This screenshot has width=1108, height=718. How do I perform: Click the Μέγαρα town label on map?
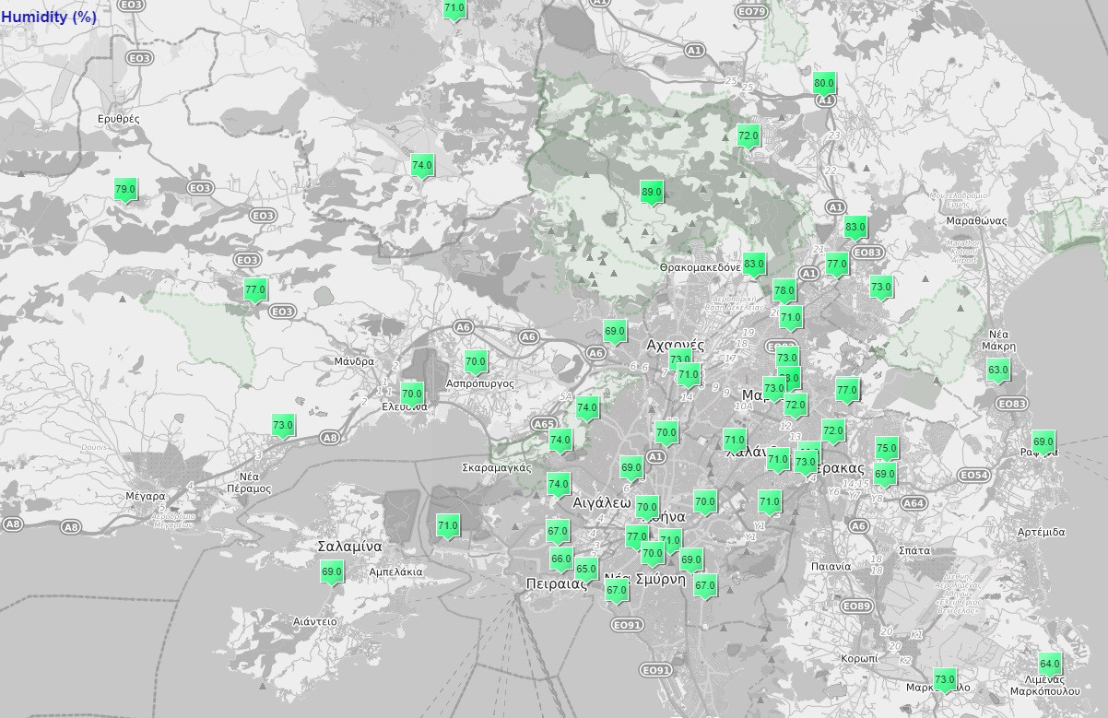point(145,496)
